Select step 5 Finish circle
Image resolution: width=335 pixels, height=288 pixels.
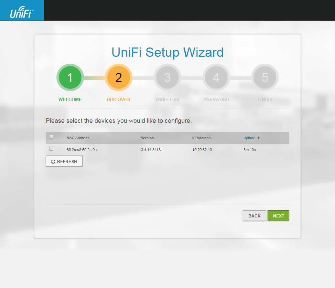click(265, 77)
